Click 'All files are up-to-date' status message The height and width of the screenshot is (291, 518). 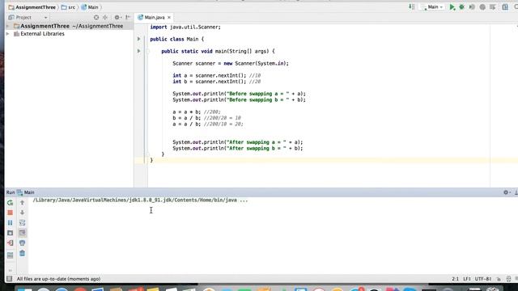coord(58,279)
